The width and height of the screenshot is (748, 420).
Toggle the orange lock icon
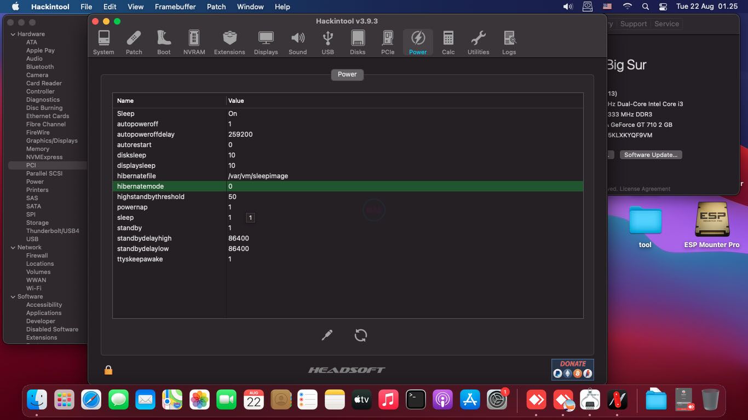point(108,370)
